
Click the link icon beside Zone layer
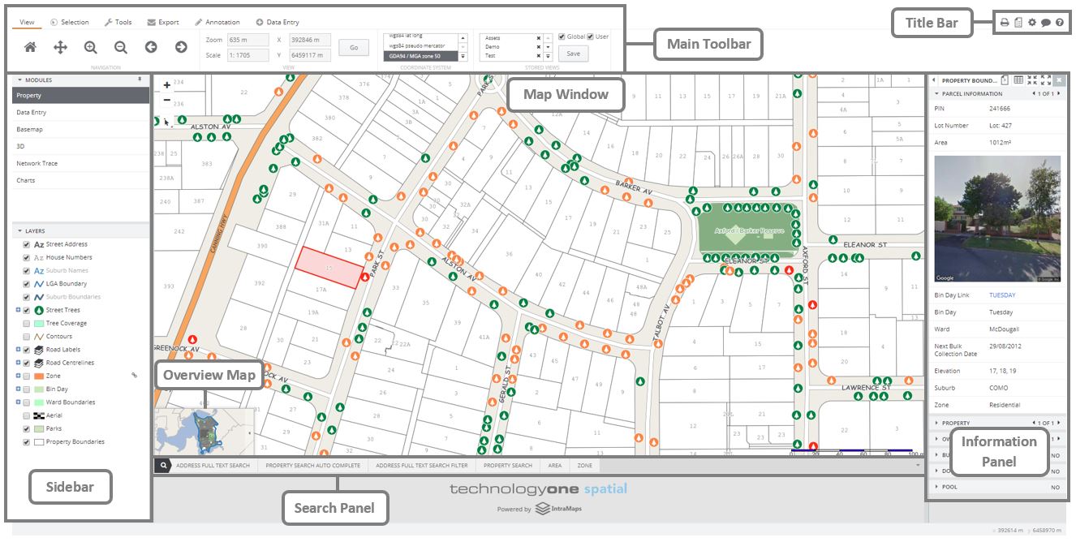tap(135, 376)
